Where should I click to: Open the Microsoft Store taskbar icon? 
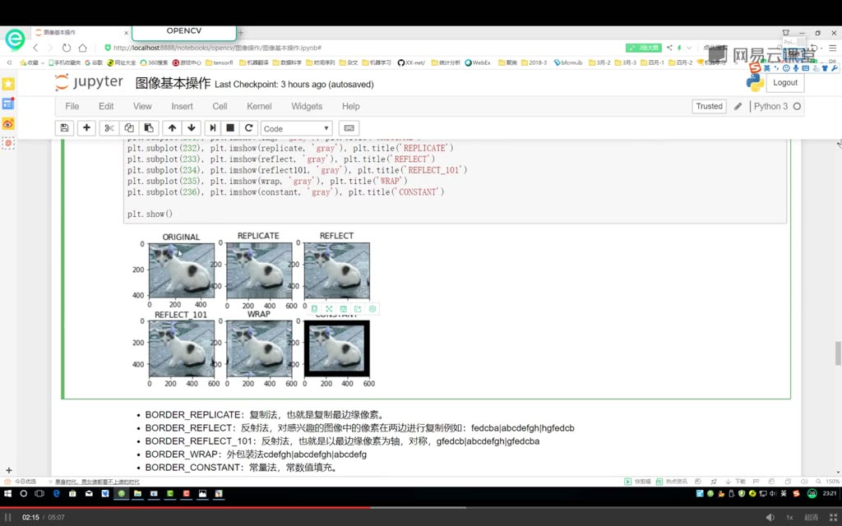pos(72,493)
